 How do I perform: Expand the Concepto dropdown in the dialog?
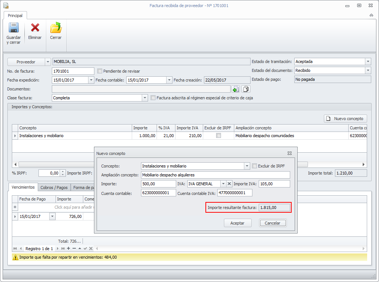247,166
